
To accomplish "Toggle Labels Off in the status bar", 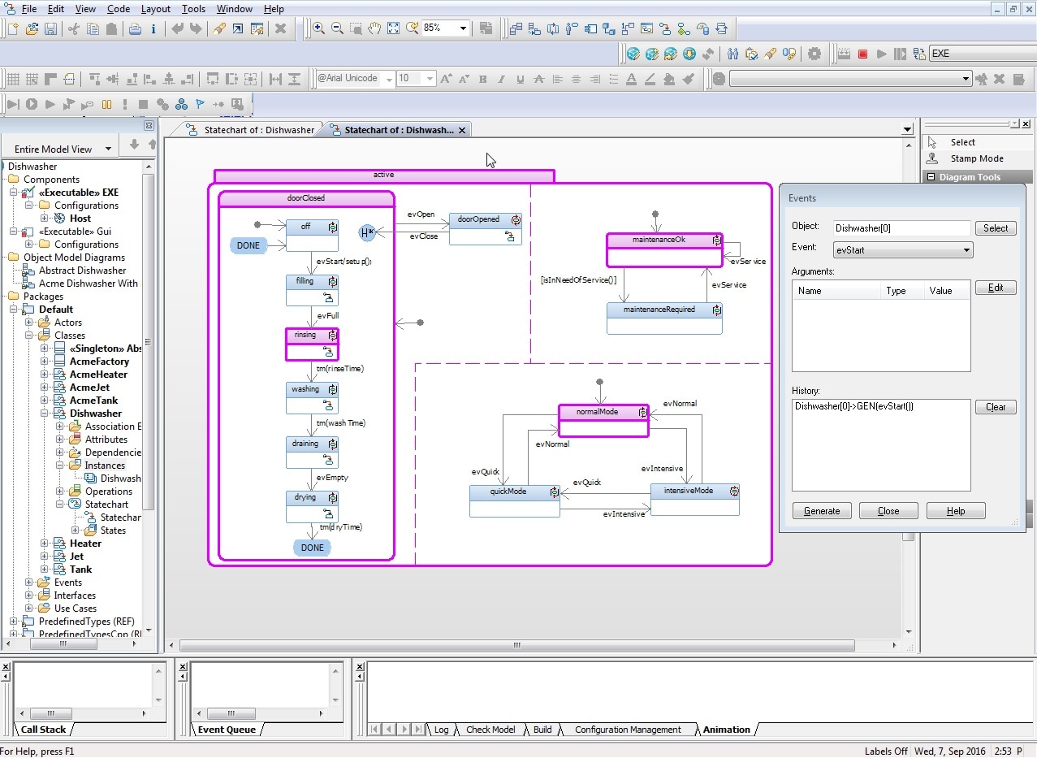I will click(x=886, y=751).
